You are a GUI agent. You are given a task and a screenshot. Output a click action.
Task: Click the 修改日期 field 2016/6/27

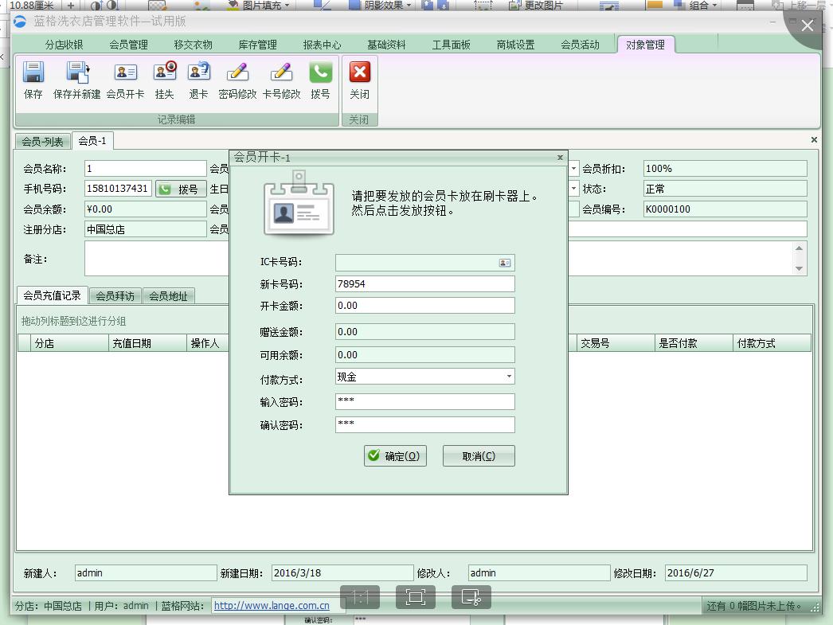pyautogui.click(x=736, y=573)
